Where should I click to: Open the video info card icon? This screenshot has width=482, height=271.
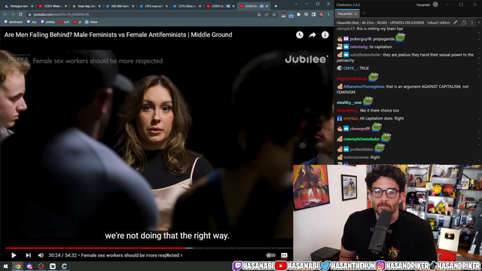point(325,35)
